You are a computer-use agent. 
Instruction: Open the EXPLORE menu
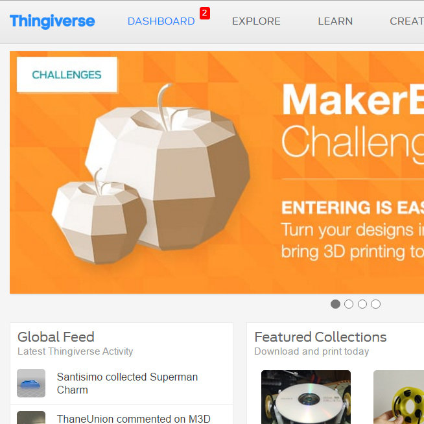[256, 21]
